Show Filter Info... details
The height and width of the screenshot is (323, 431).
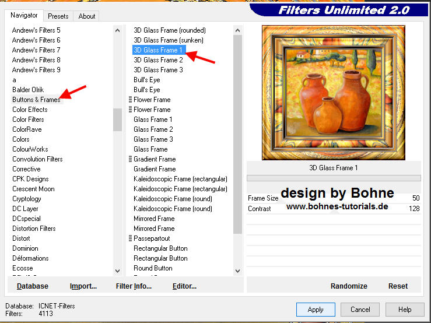(x=134, y=286)
